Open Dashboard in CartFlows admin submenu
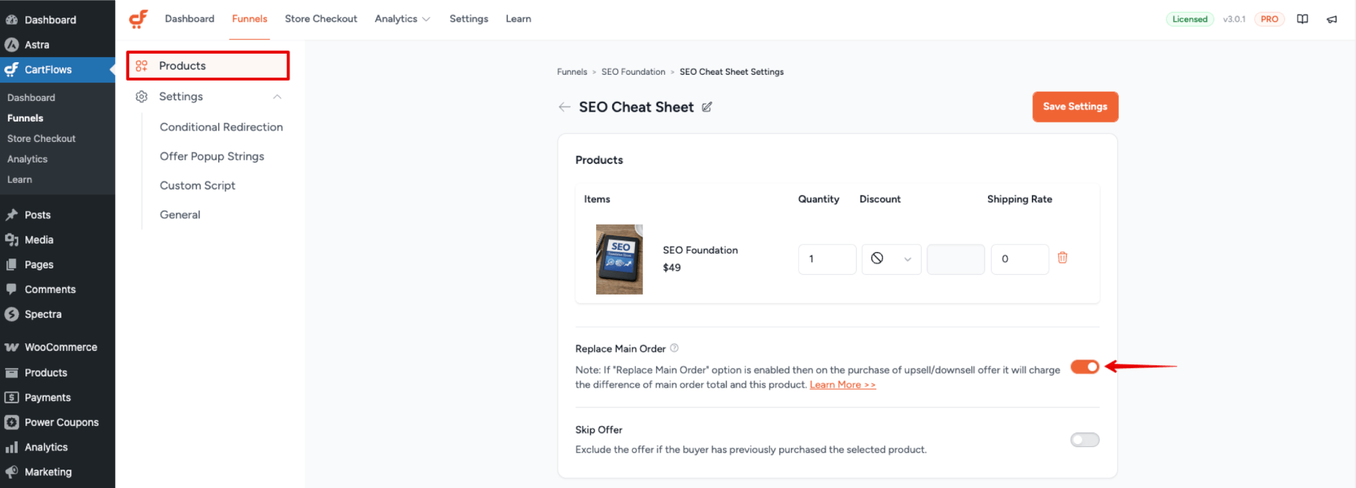The width and height of the screenshot is (1356, 488). click(31, 97)
